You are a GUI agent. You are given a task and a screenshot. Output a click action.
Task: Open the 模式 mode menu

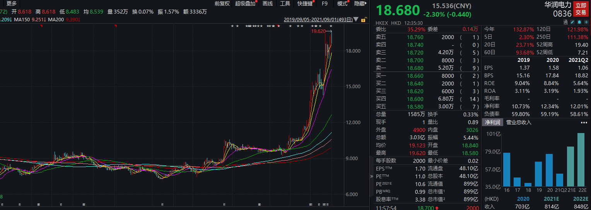click(x=342, y=3)
